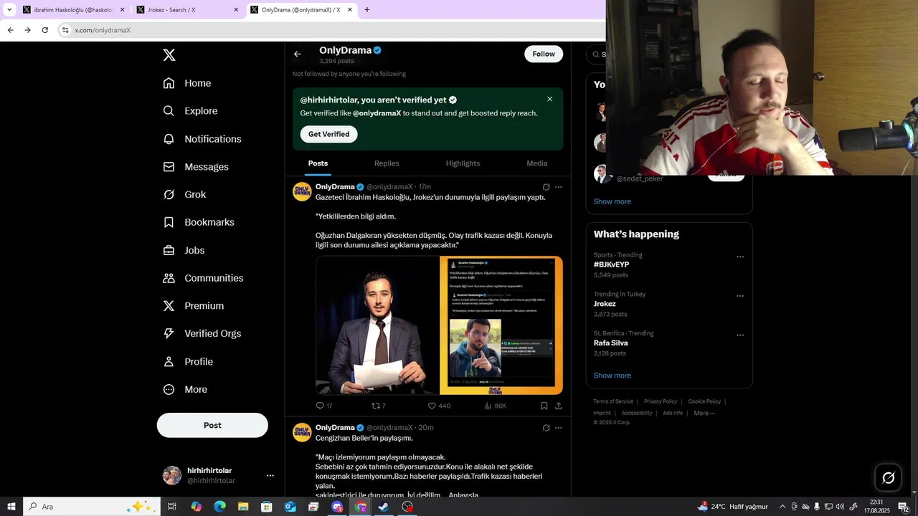918x516 pixels.
Task: Click the Get Verified button
Action: [x=328, y=134]
